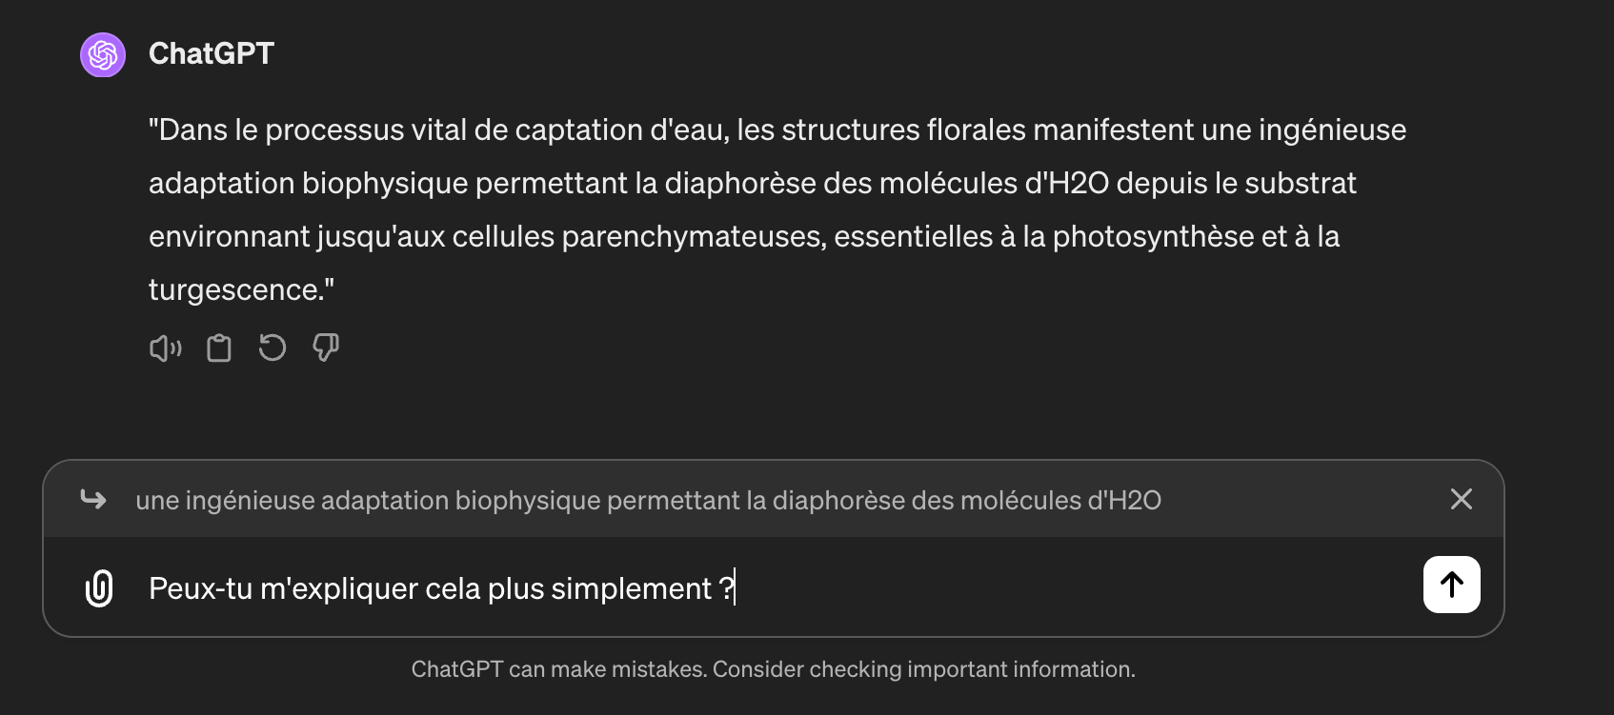Screen dimensions: 1614x715
Task: Open the file attachment paperclip
Action: tap(99, 587)
